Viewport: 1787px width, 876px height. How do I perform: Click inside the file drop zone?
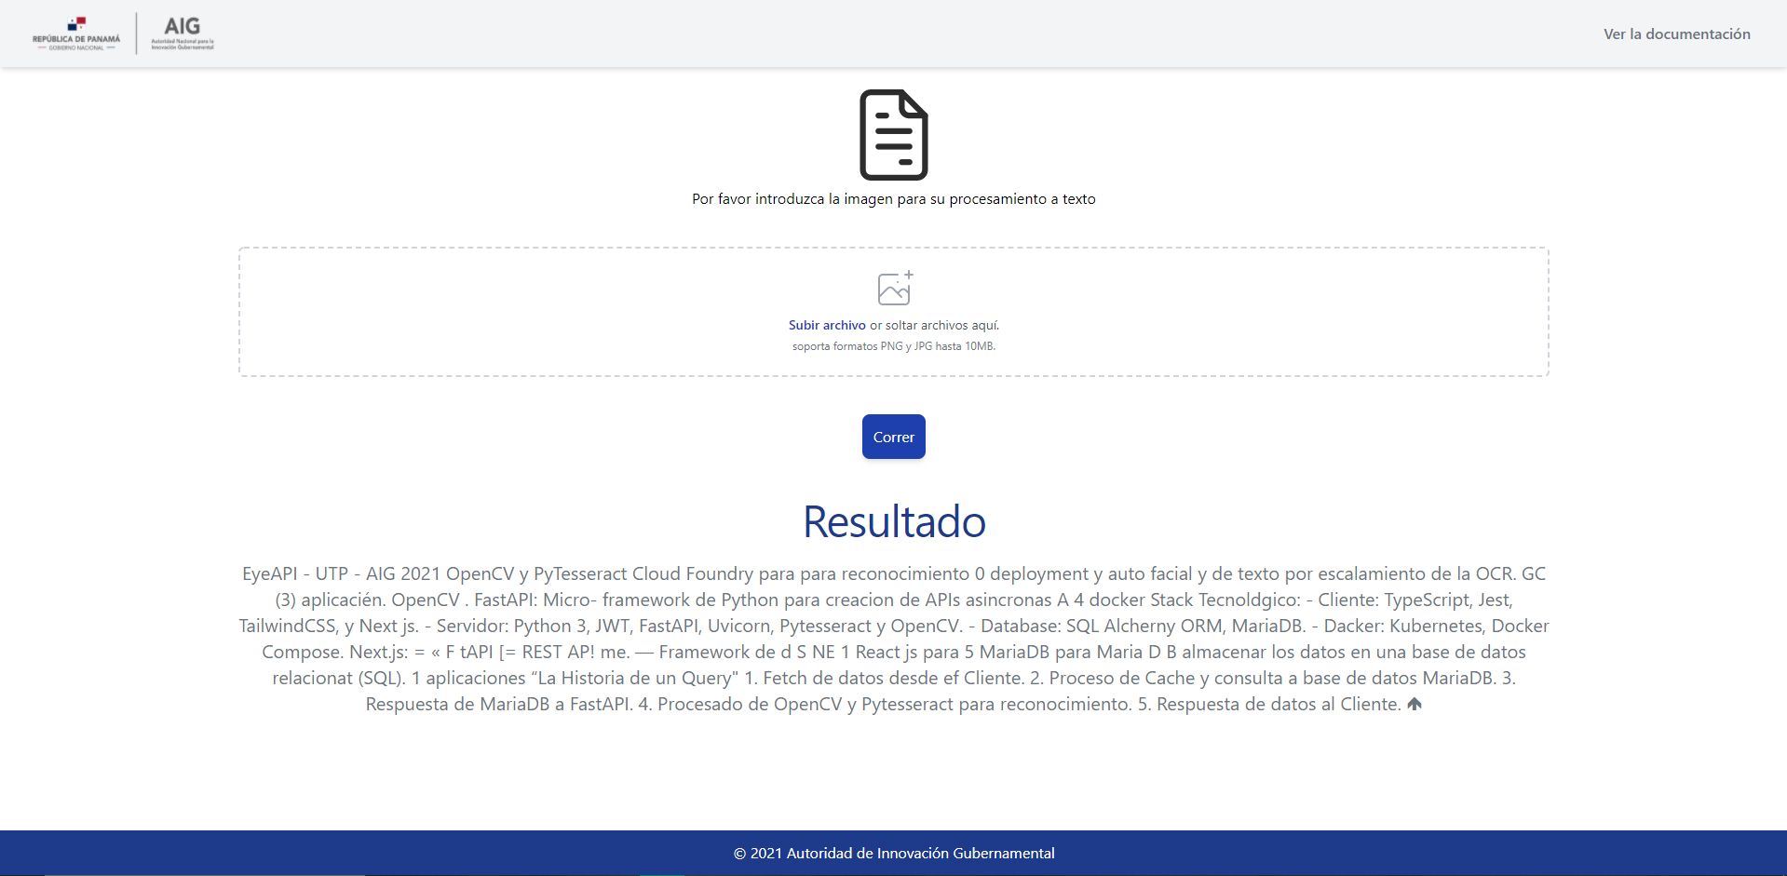click(x=894, y=312)
